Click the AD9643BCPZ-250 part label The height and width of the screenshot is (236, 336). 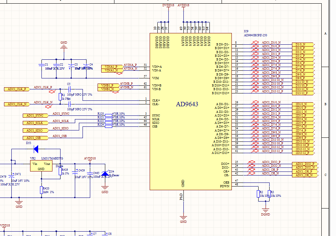tap(255, 35)
